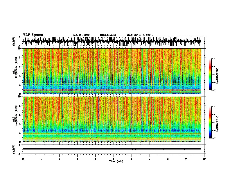Click the "6" tick on the time axis

coord(132,159)
